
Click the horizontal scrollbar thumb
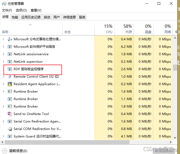tap(67, 142)
